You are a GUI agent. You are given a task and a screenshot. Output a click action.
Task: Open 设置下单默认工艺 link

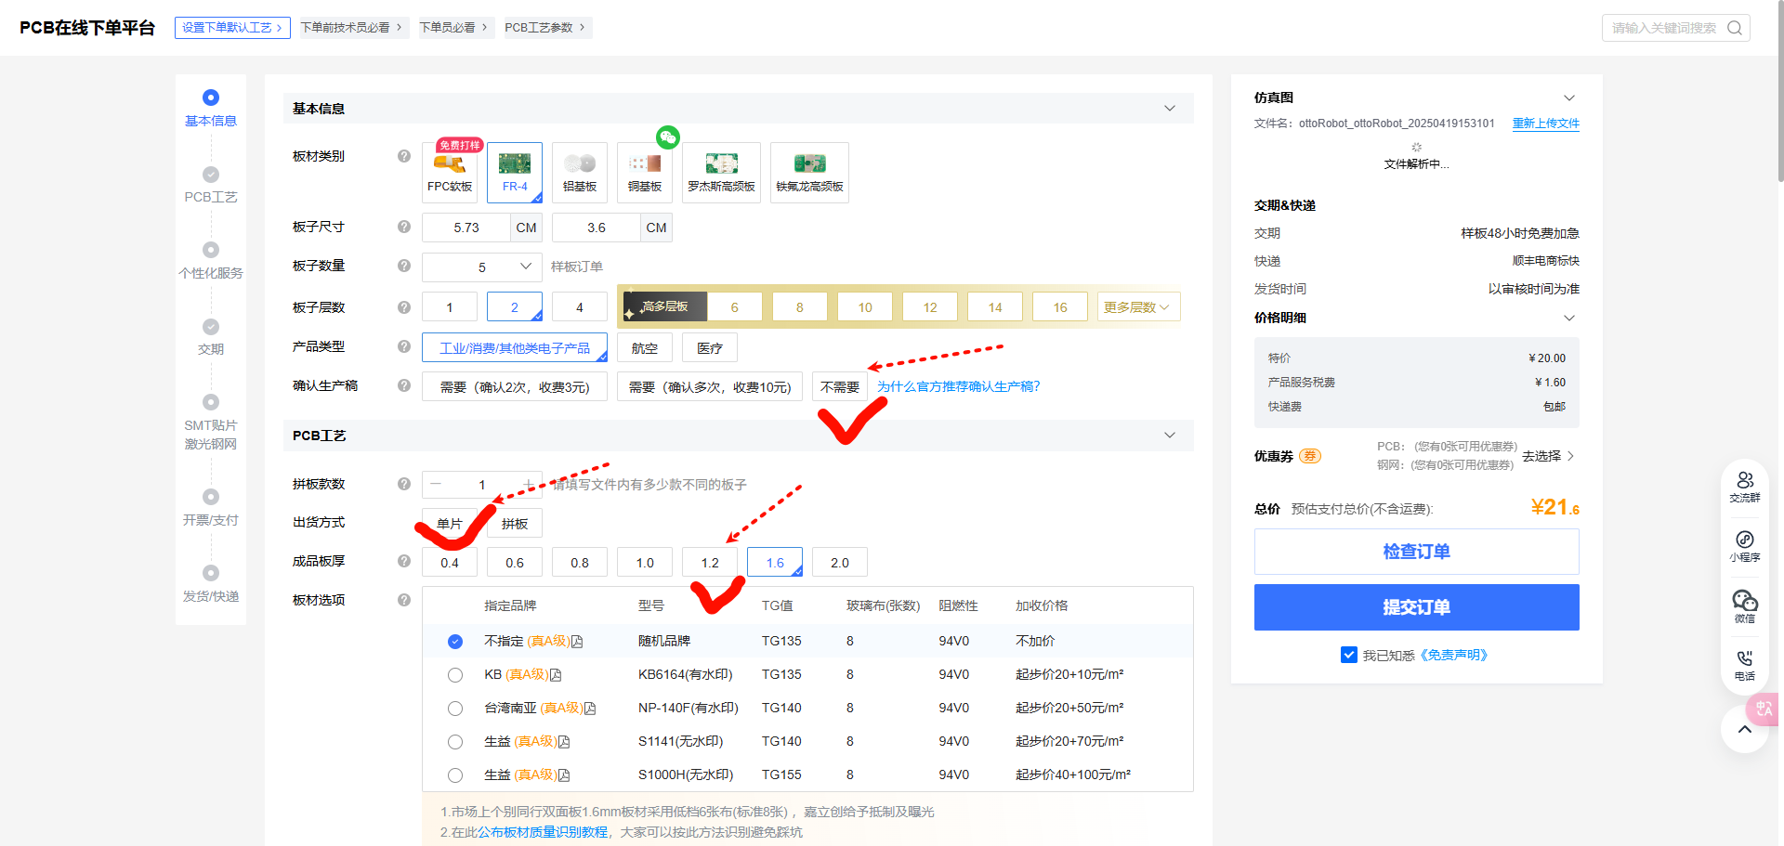click(232, 28)
